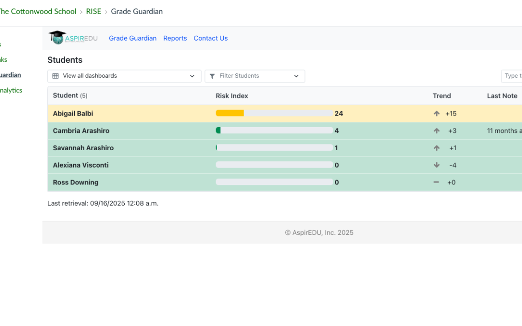The height and width of the screenshot is (326, 522).
Task: Click the search students input field
Action: pos(512,76)
